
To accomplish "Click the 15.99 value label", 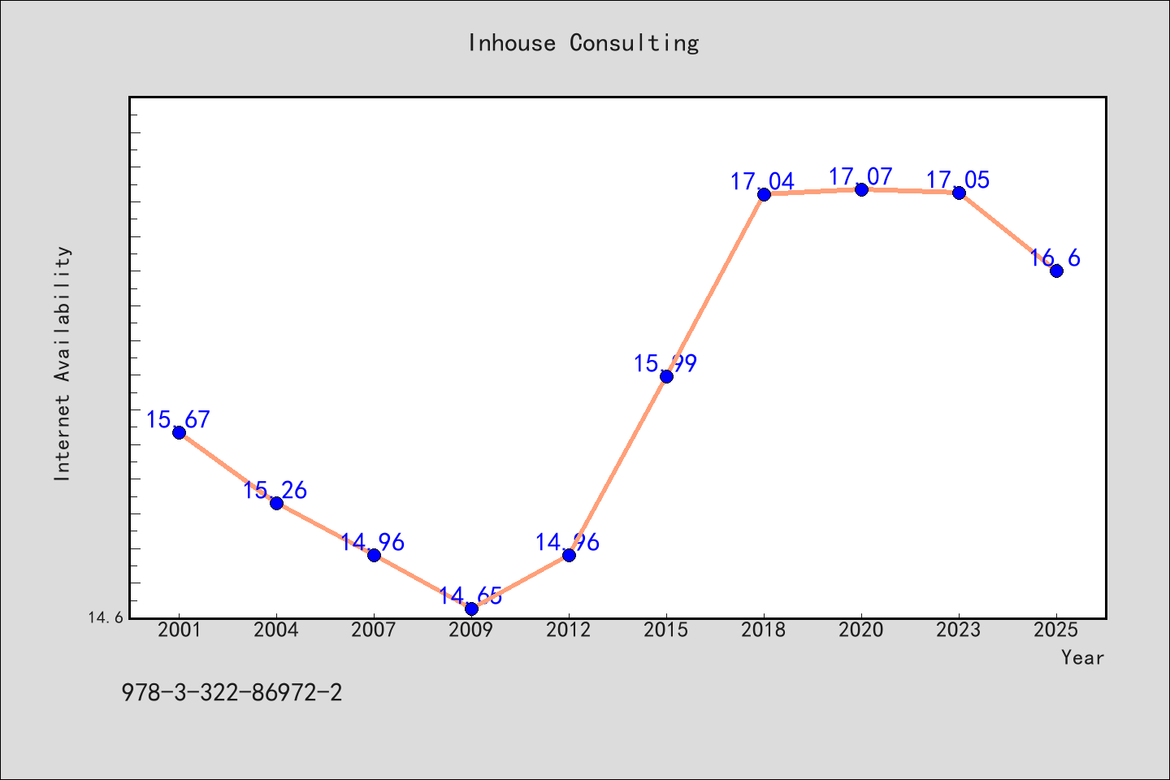I will (x=665, y=363).
